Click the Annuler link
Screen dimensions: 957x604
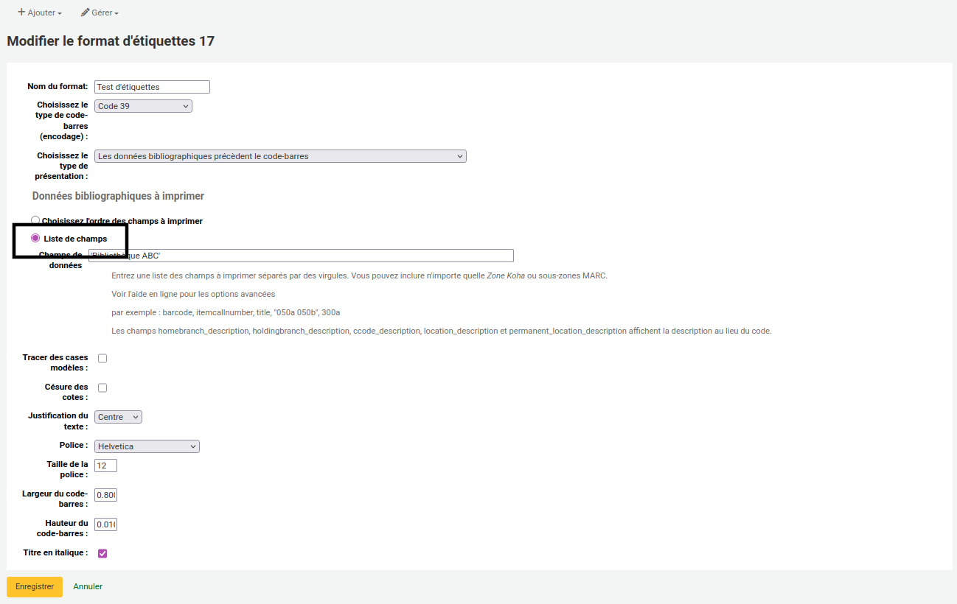point(88,587)
